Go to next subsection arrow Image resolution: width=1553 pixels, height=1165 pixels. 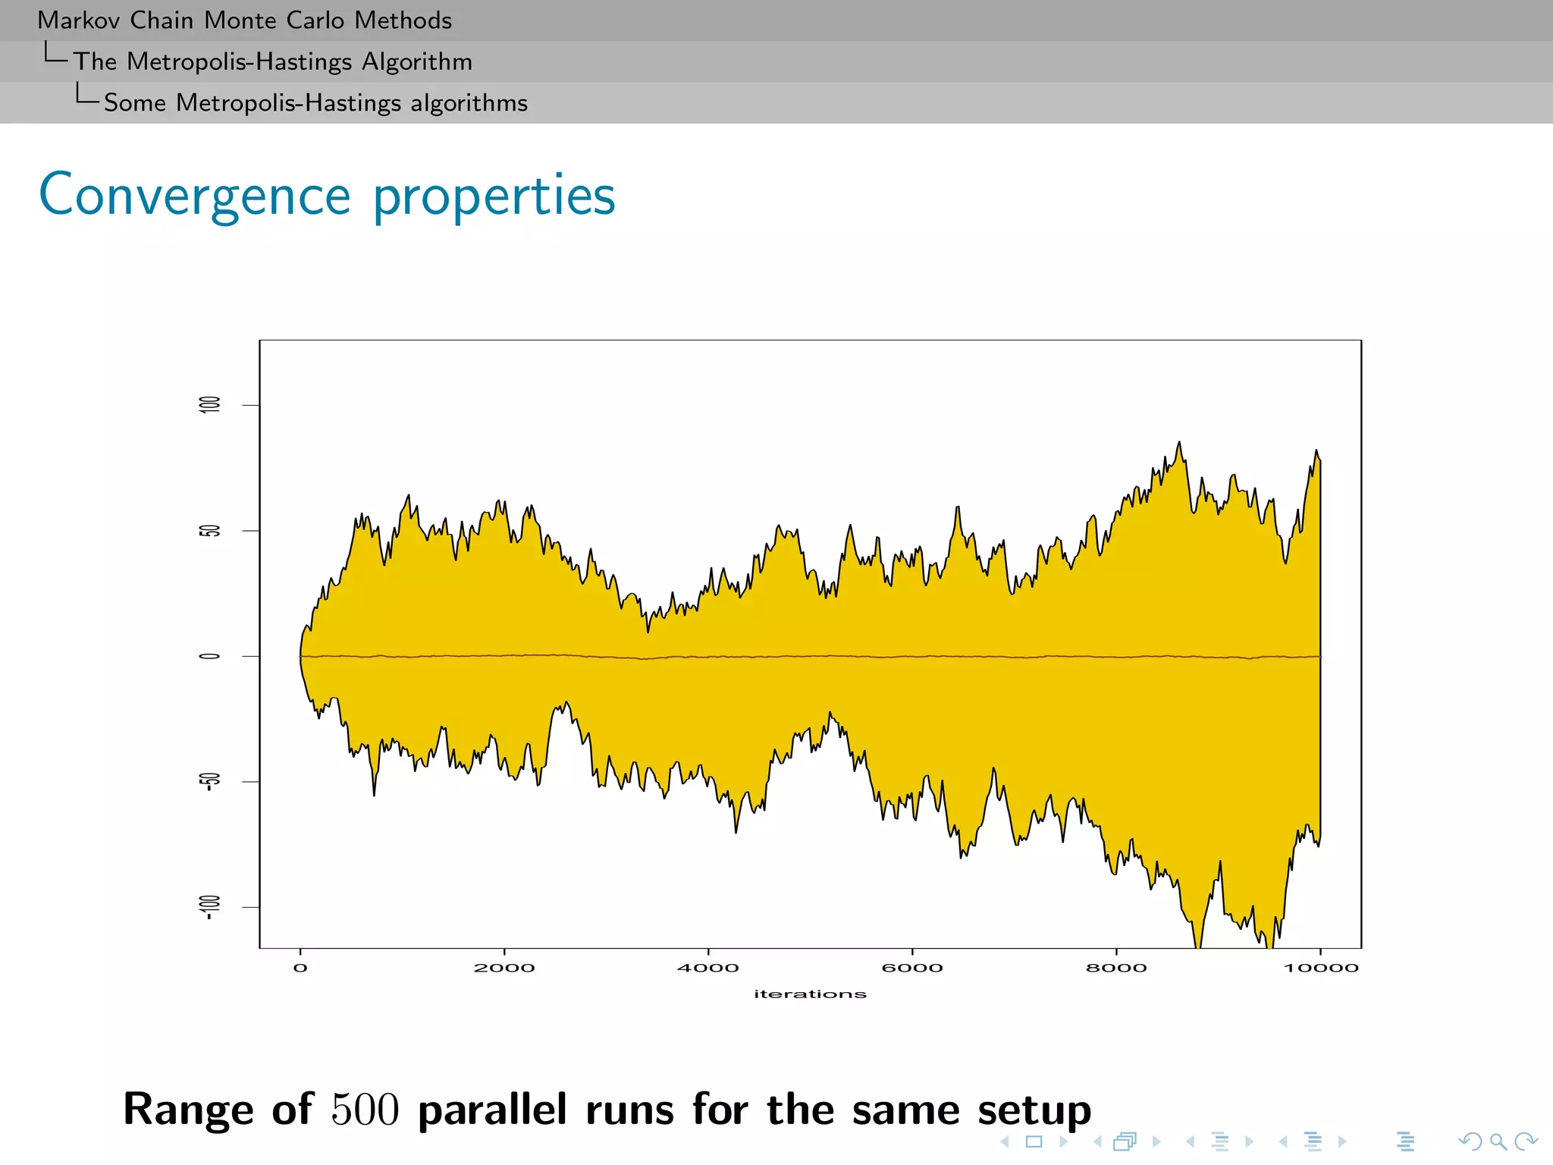pyautogui.click(x=1250, y=1141)
